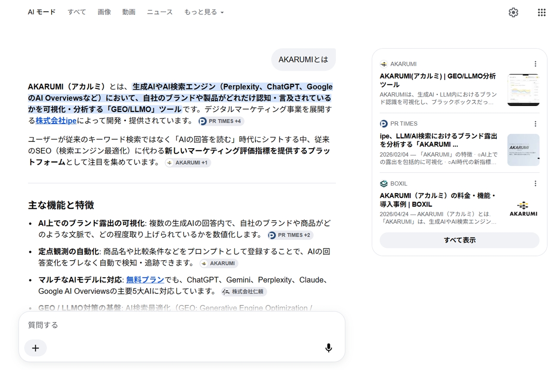Viewport: 552px width, 370px height.
Task: Switch to the AI モード tab
Action: point(42,12)
